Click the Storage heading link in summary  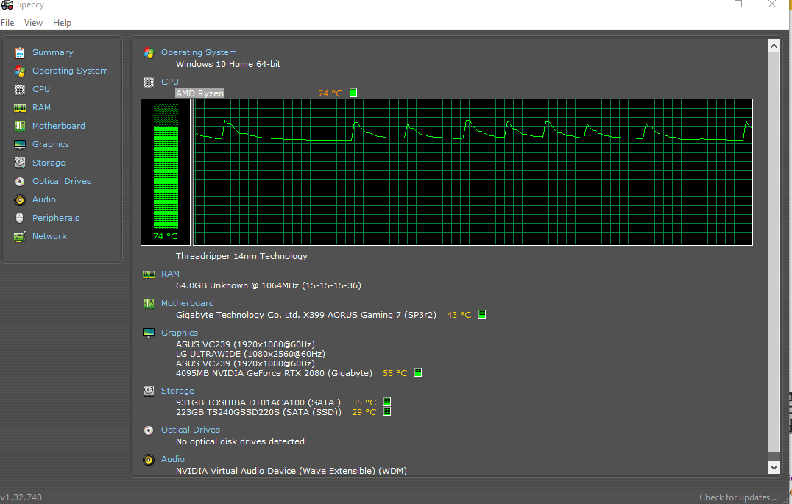(177, 391)
